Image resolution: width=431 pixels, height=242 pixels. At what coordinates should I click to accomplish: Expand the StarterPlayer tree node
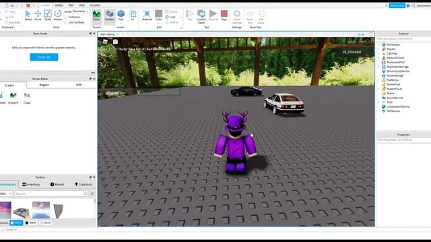(378, 89)
